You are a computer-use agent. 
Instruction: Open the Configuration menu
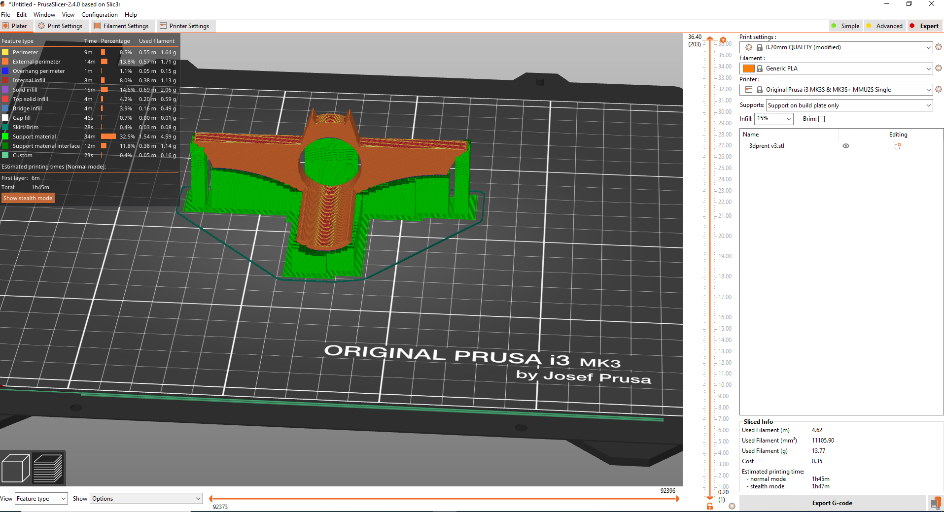99,15
